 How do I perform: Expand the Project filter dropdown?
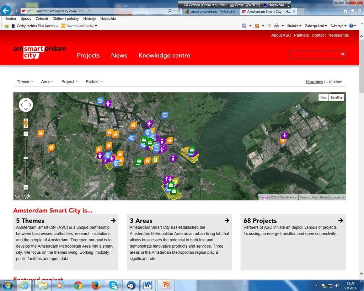point(69,82)
